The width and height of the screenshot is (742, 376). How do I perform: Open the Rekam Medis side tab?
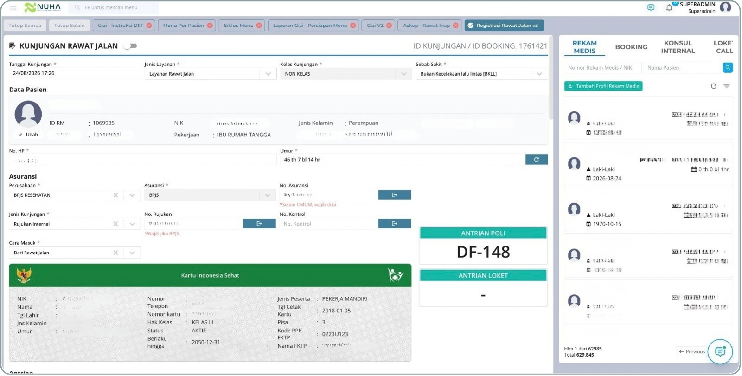point(584,47)
